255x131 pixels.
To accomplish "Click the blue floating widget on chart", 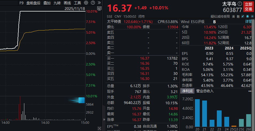I will pos(81,100).
